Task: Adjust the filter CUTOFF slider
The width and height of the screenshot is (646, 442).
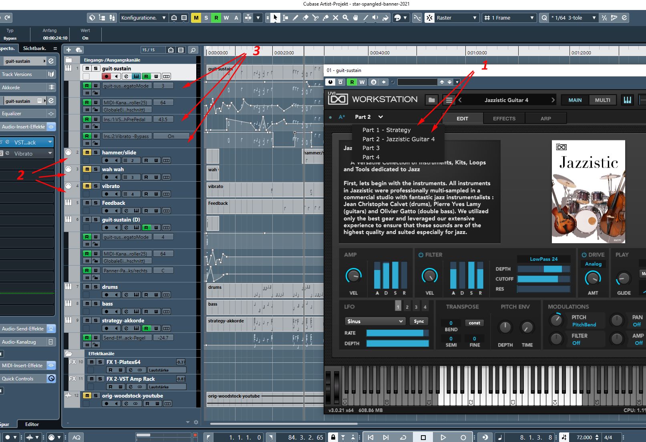Action: click(x=543, y=279)
